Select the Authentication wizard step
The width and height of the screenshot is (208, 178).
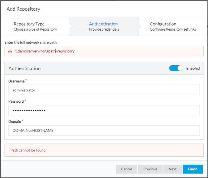click(104, 26)
